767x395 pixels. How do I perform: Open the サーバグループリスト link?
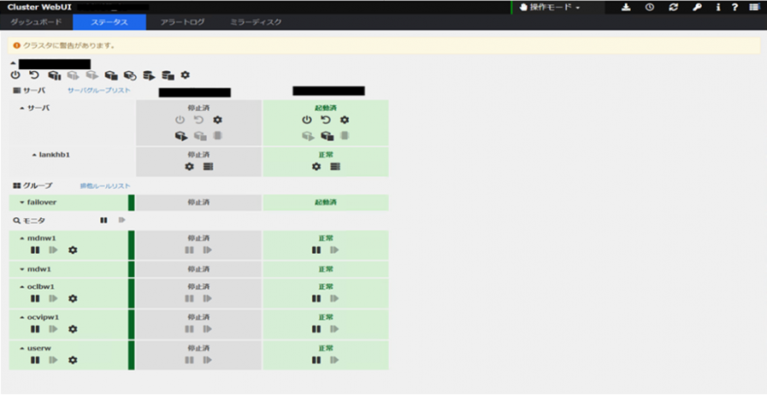coord(99,91)
